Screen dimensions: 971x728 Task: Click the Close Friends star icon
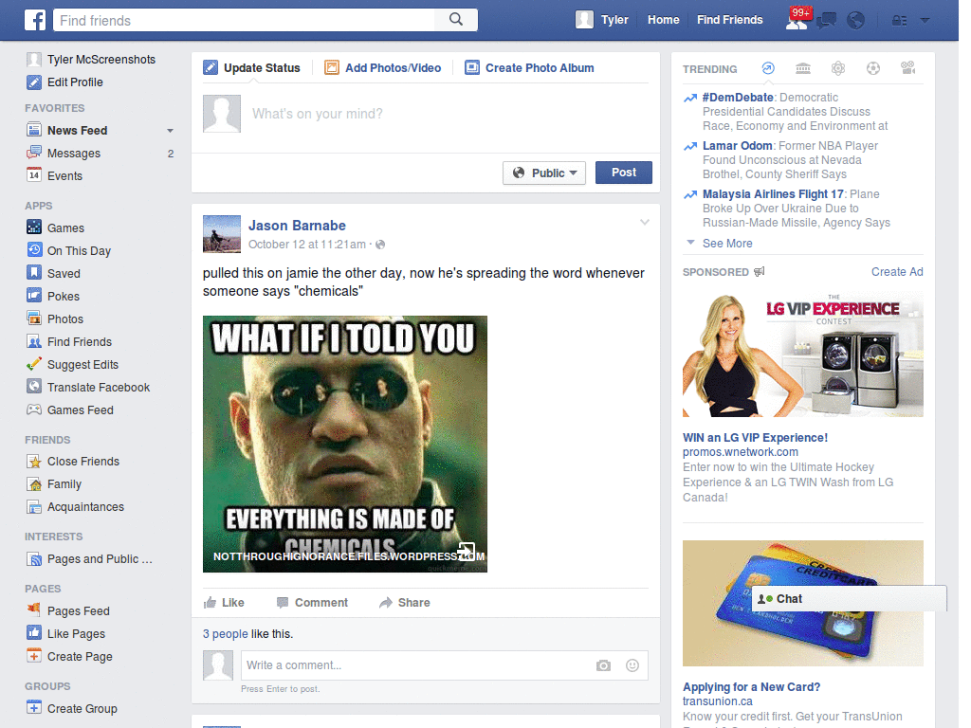pos(34,462)
